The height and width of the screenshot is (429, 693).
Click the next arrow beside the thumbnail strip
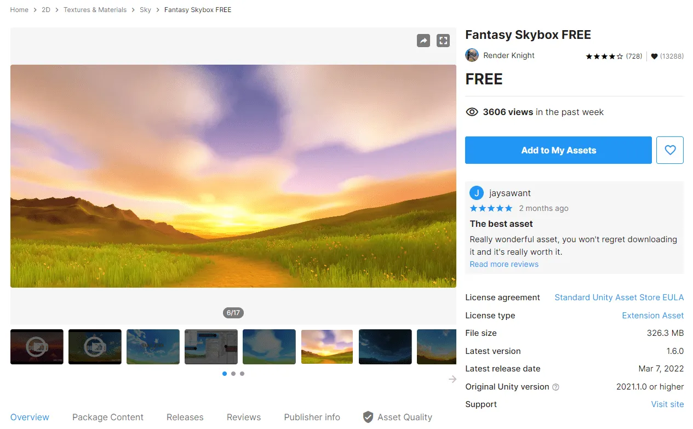[453, 379]
